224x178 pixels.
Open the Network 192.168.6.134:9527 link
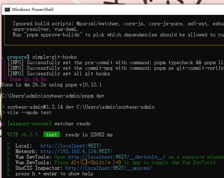click(x=76, y=151)
